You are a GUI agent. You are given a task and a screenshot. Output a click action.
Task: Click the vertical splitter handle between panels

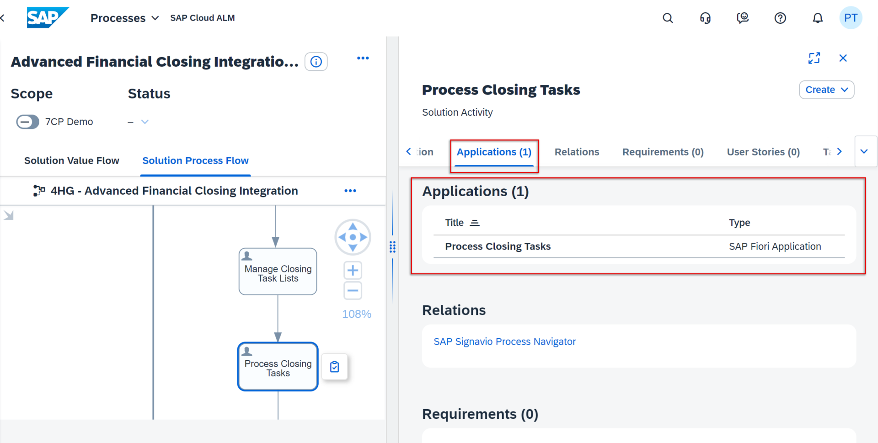point(392,247)
